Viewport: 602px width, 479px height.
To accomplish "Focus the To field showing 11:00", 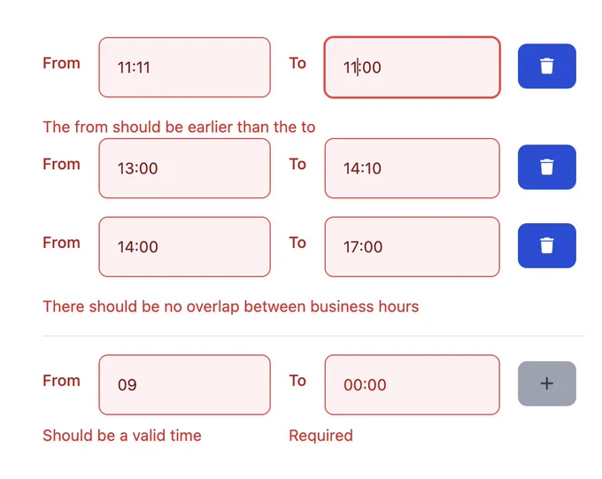I will pyautogui.click(x=412, y=67).
